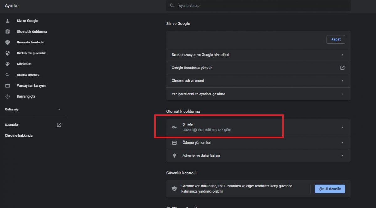Click the Gelişmiş label in the sidebar
This screenshot has width=376, height=208.
click(x=12, y=109)
